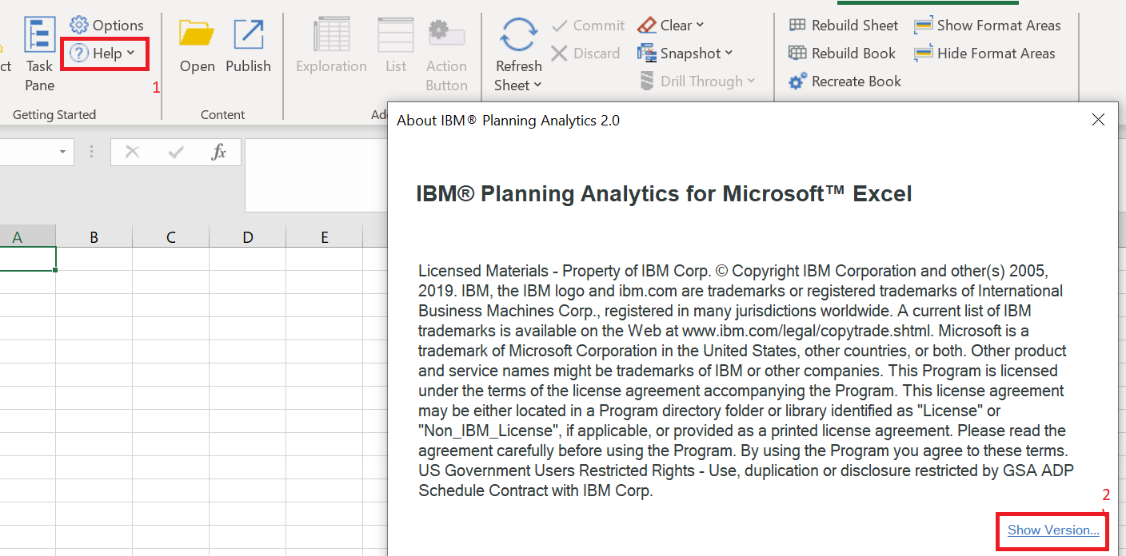This screenshot has height=556, width=1126.
Task: Click the Clear eraser button
Action: (670, 26)
